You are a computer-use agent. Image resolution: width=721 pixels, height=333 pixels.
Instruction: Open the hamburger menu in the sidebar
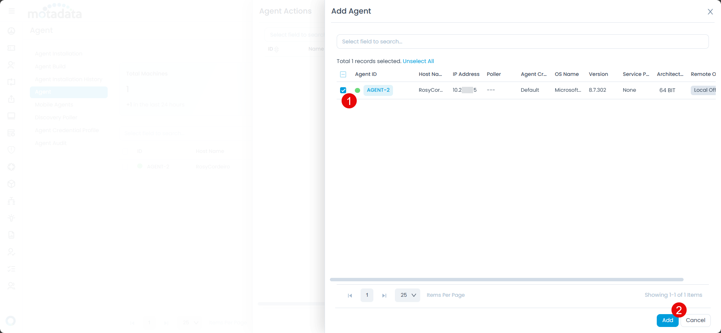pyautogui.click(x=12, y=11)
